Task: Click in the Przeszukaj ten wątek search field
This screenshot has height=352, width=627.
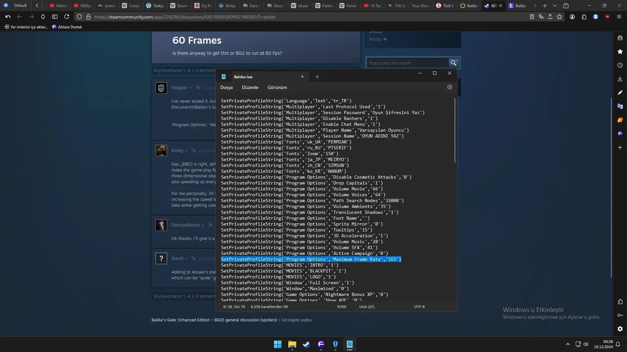Action: click(408, 63)
